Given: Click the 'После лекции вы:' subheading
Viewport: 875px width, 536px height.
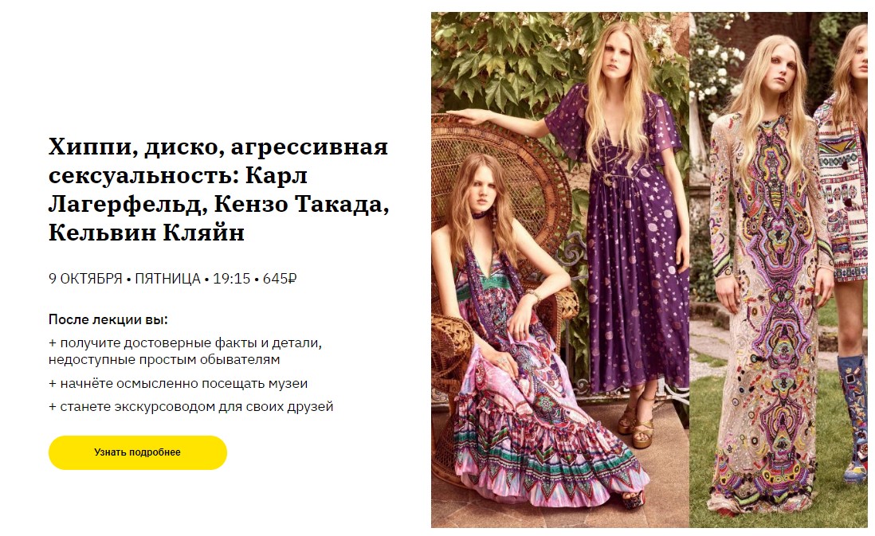Looking at the screenshot, I should pos(108,319).
